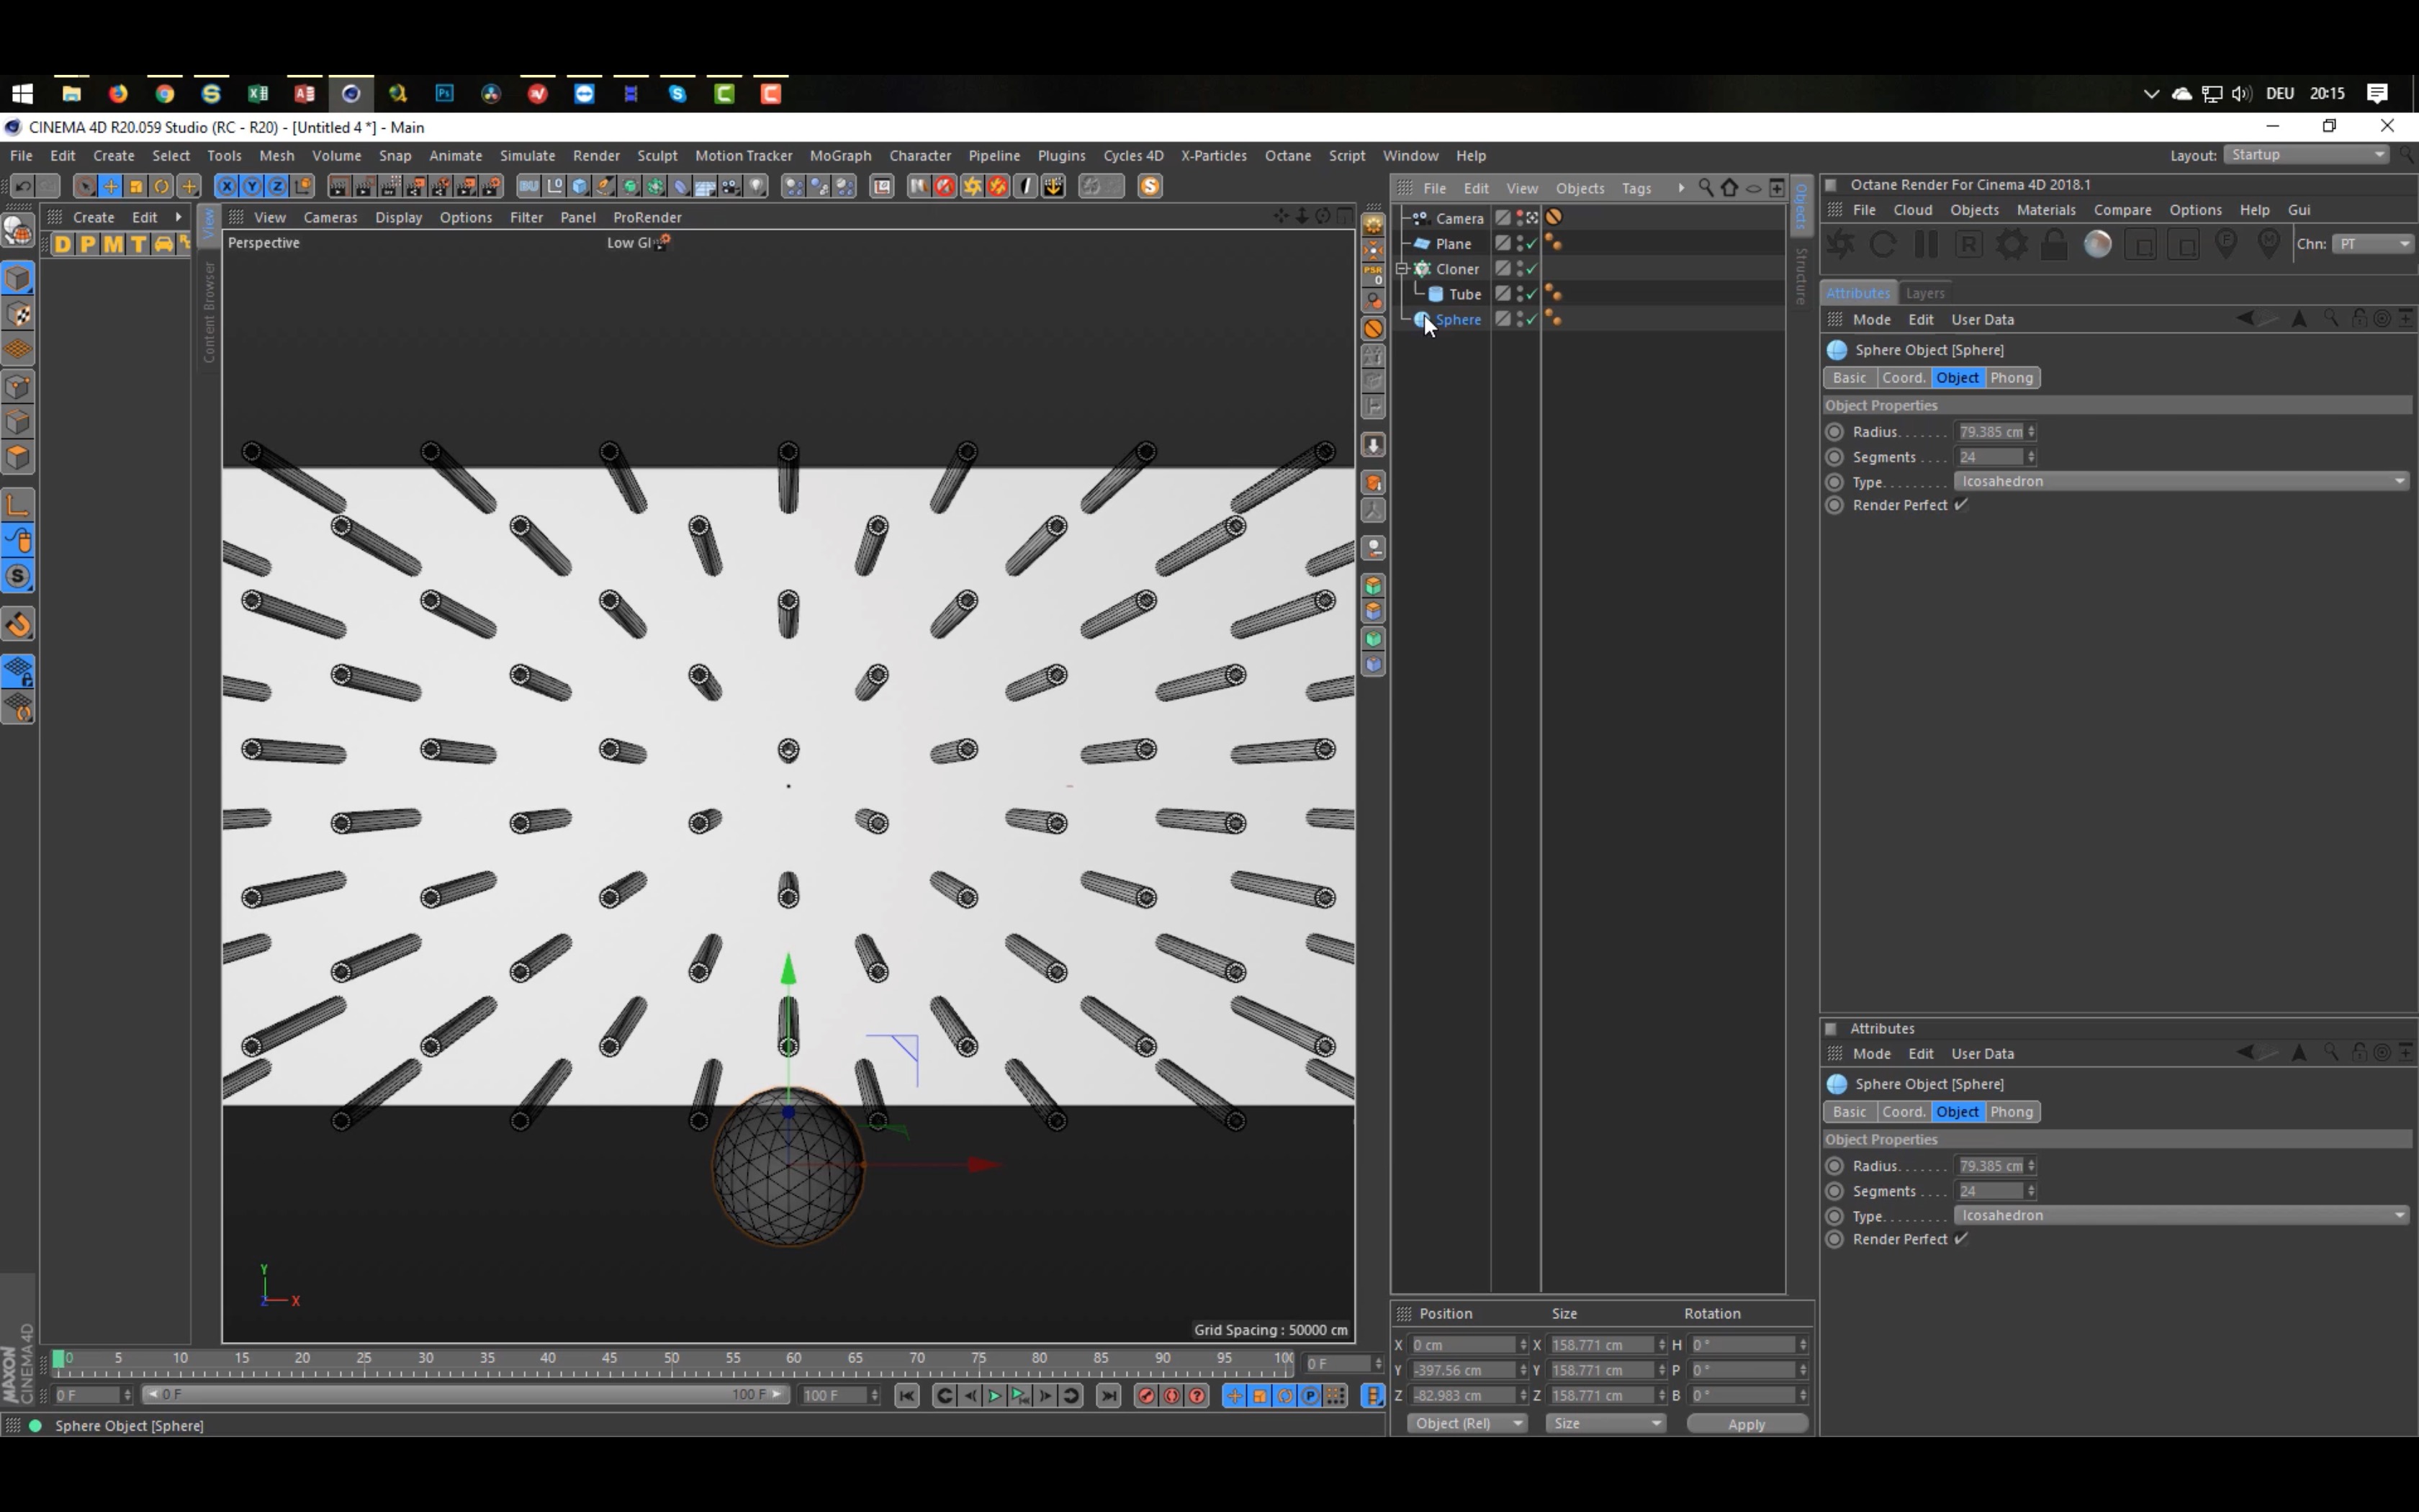Add a Camera object from toolbar
2419x1512 pixels.
pyautogui.click(x=731, y=186)
